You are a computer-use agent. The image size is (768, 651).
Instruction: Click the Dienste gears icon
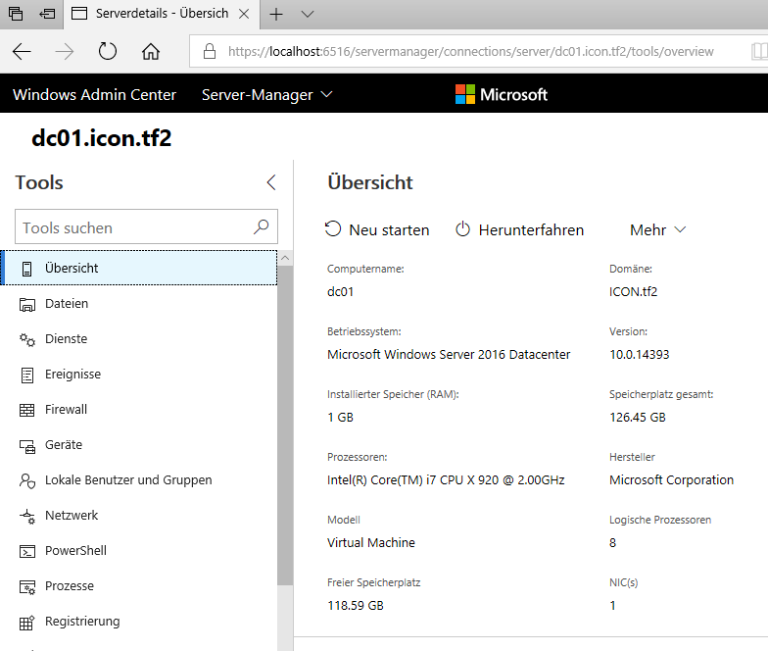click(x=27, y=339)
